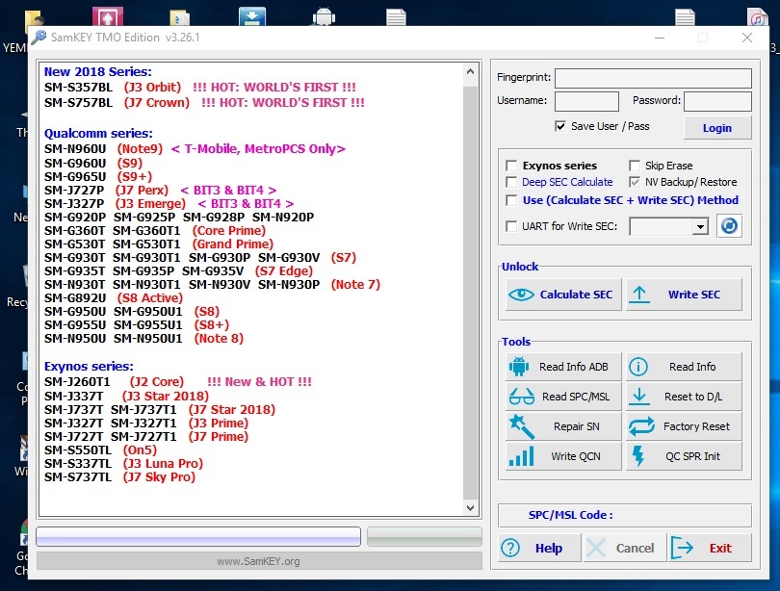Image resolution: width=780 pixels, height=591 pixels.
Task: Click the UART port refresh icon
Action: click(x=729, y=226)
